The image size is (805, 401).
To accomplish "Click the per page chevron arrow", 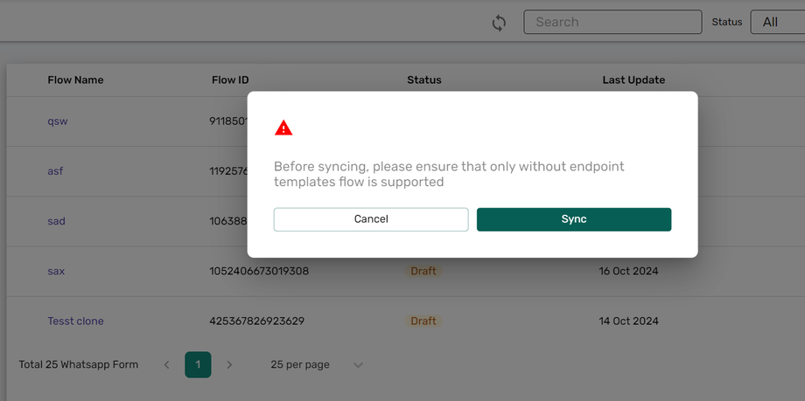I will tap(358, 365).
